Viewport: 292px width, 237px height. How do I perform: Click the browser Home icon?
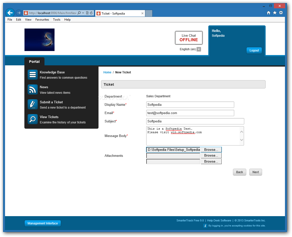coord(269,13)
